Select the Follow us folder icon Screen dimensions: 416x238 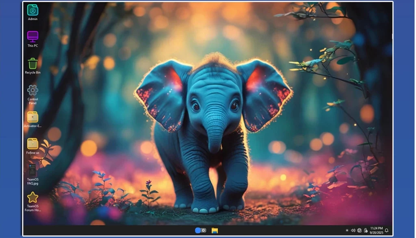(32, 144)
